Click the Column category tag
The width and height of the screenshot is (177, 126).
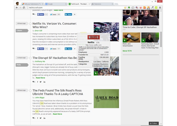coord(22,31)
